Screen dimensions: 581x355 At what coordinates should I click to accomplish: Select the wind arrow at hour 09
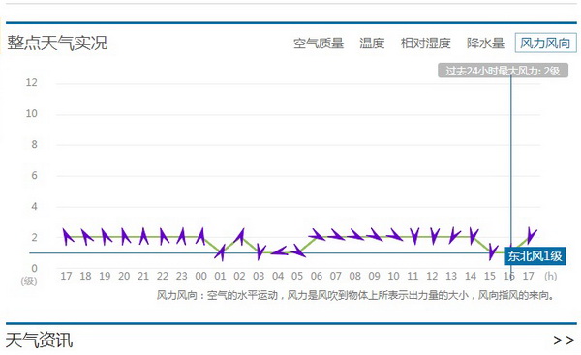point(374,235)
